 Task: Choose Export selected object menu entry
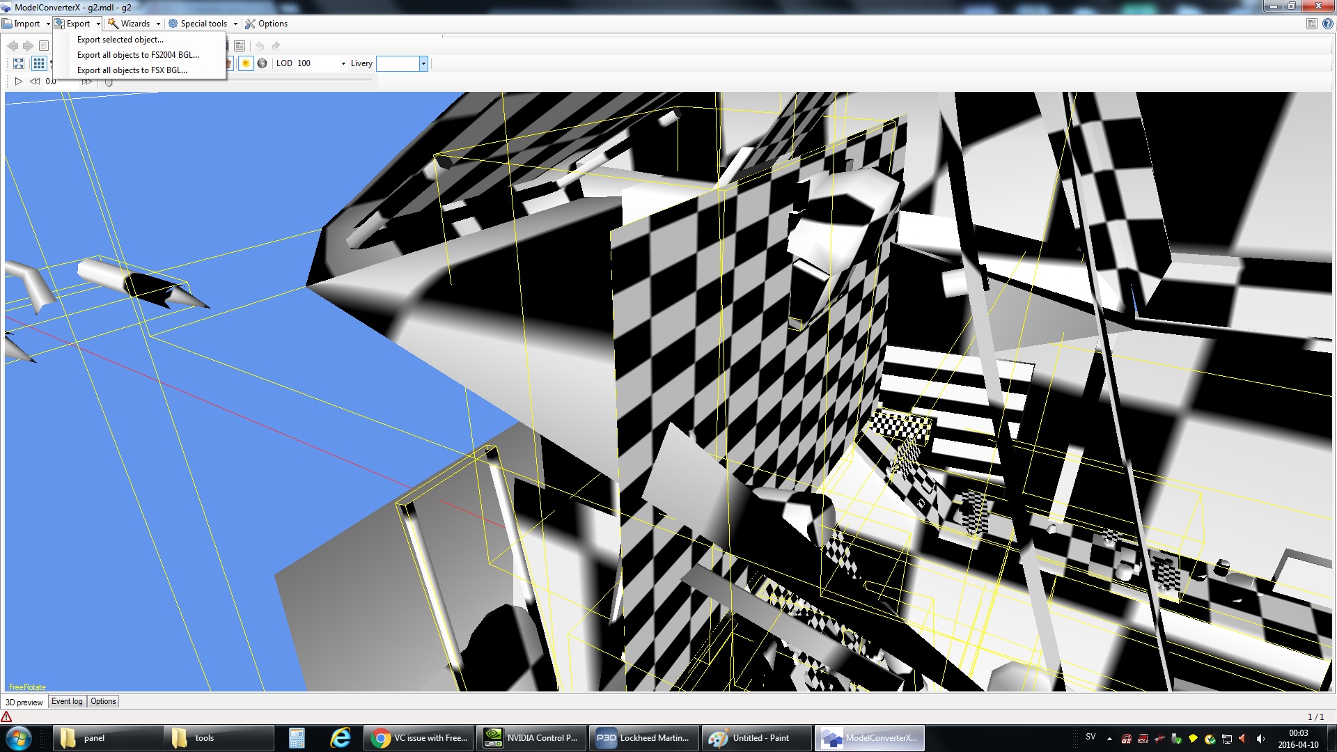120,40
